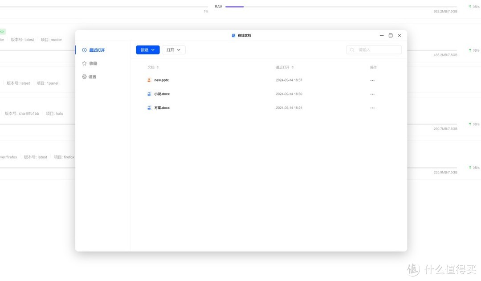Click the Word icon of 小说.docx
Image resolution: width=481 pixels, height=281 pixels.
[x=149, y=94]
